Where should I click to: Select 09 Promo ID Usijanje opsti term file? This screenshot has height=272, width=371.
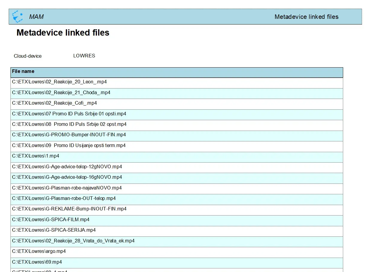[69, 146]
